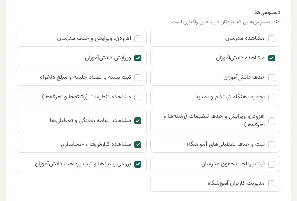Click the مشاهده مدرسان label text
This screenshot has height=201, width=297.
(245, 38)
